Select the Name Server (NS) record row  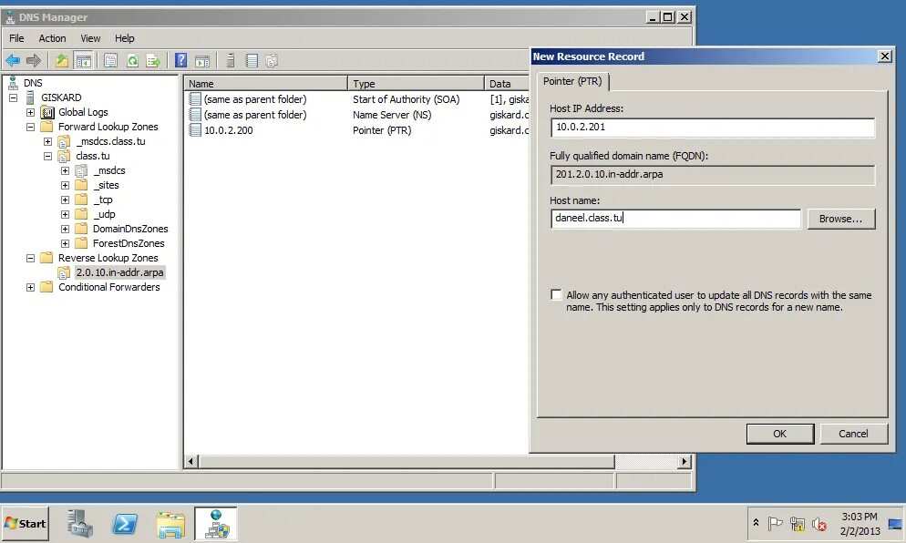(358, 115)
